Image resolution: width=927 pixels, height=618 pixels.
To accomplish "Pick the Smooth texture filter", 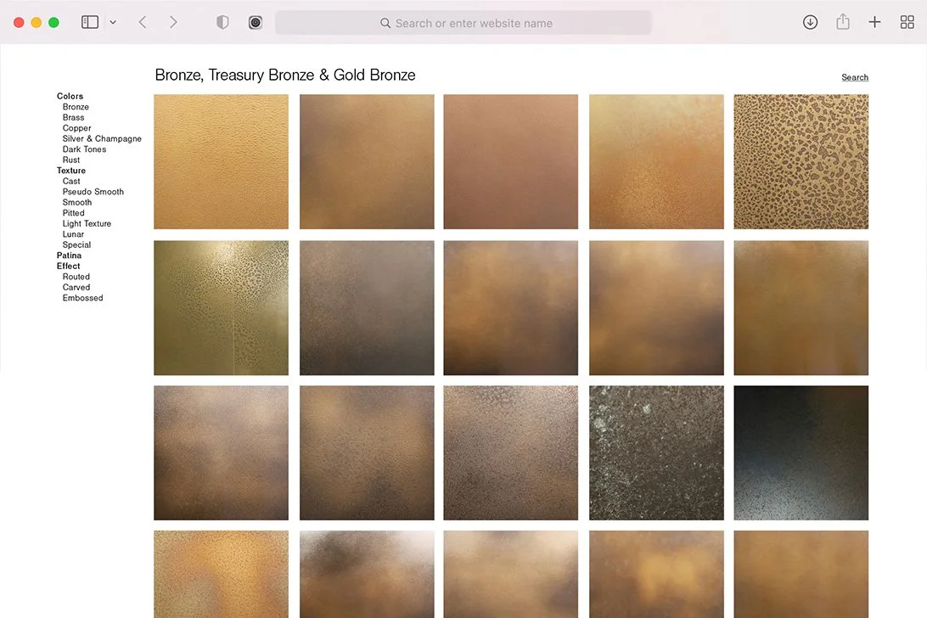I will [x=77, y=202].
